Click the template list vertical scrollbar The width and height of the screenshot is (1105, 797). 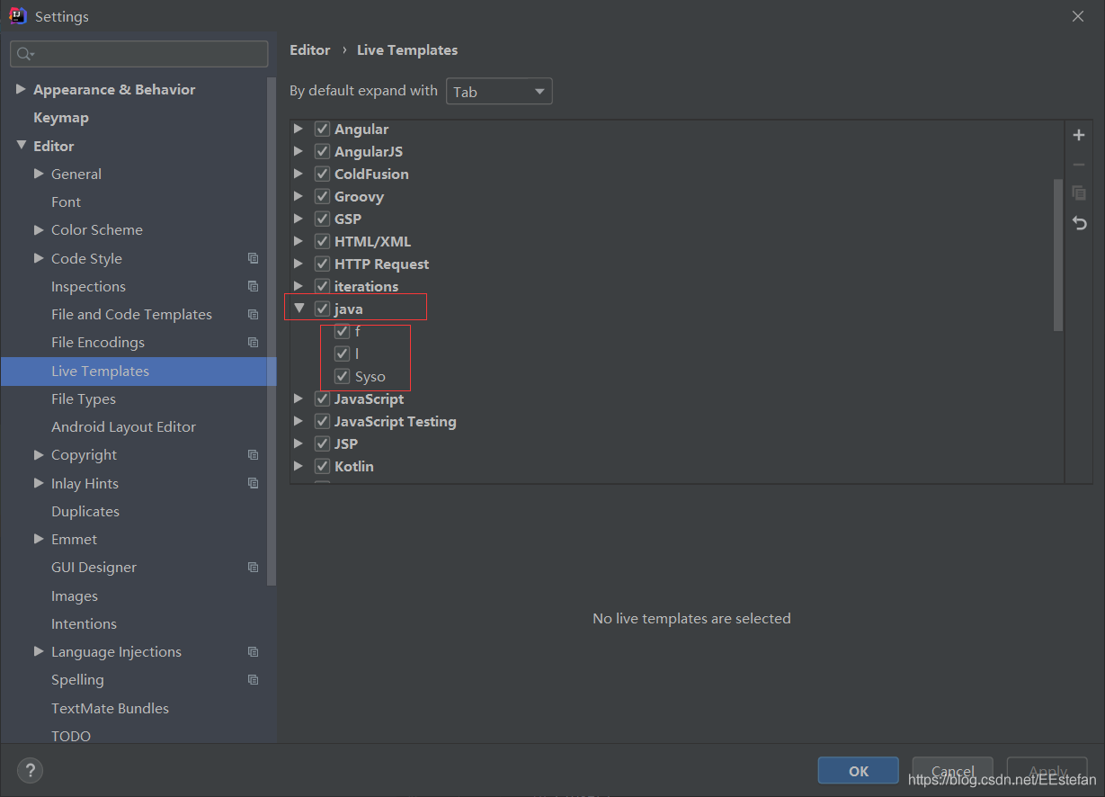point(1058,255)
